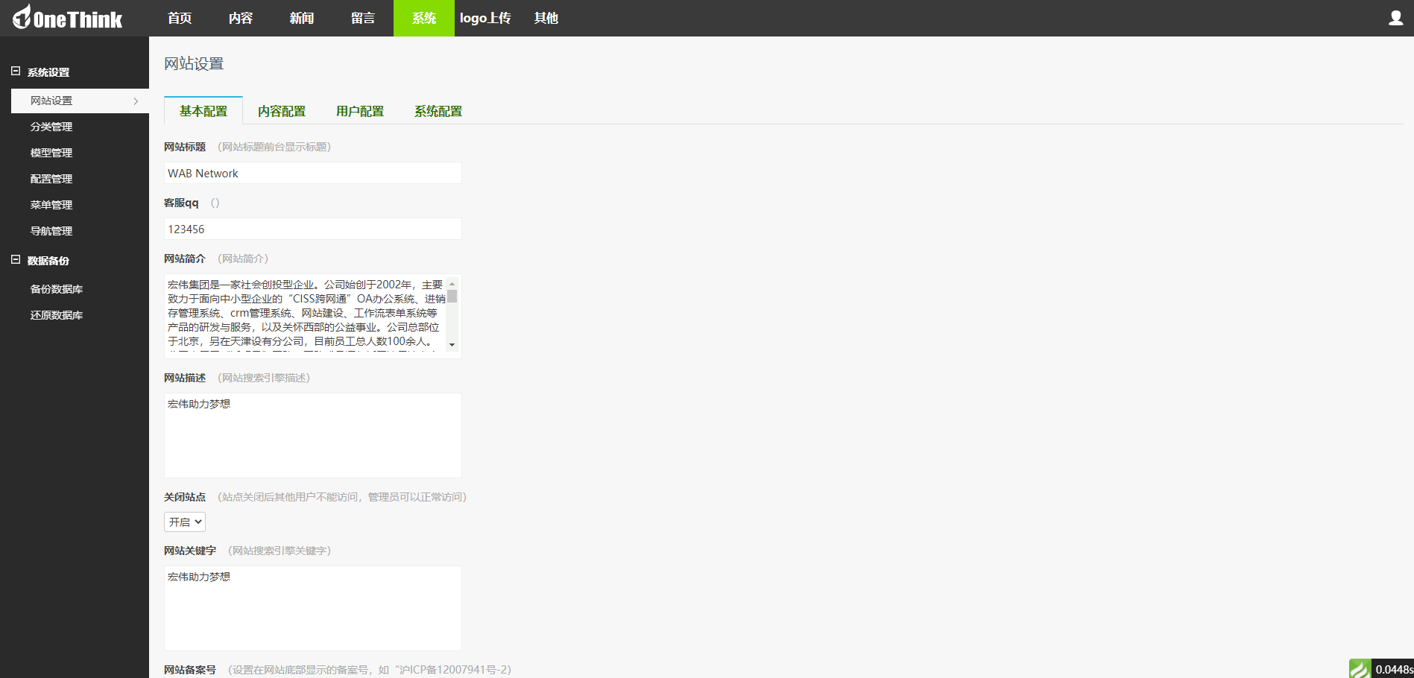
Task: Click into the 网站关键字 text area
Action: click(x=313, y=608)
